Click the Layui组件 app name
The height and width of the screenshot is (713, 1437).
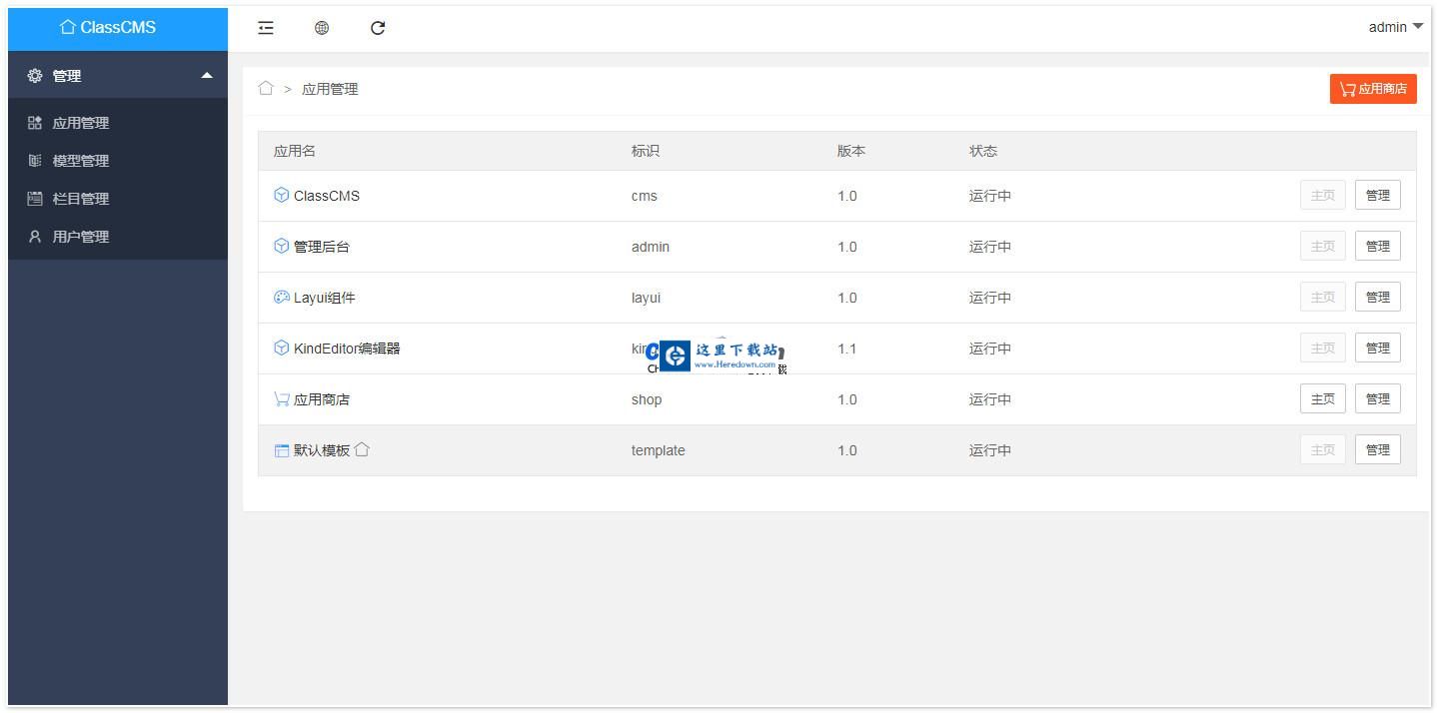tap(325, 298)
